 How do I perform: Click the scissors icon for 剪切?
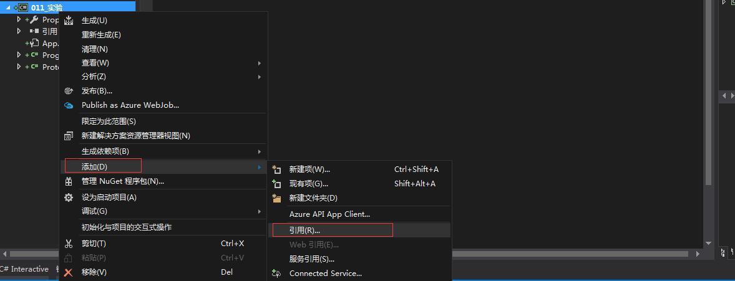click(69, 244)
